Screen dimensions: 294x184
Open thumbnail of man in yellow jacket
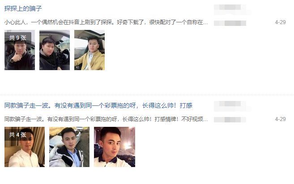coord(89,50)
